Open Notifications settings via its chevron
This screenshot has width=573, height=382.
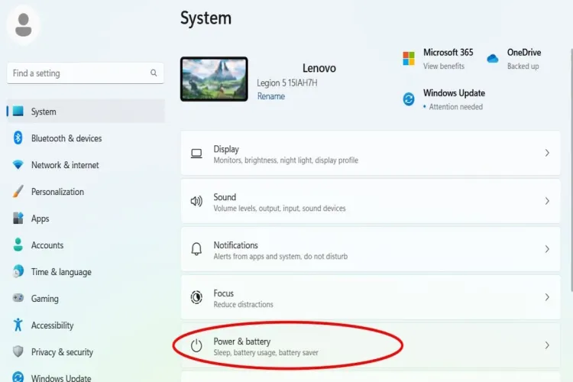547,249
